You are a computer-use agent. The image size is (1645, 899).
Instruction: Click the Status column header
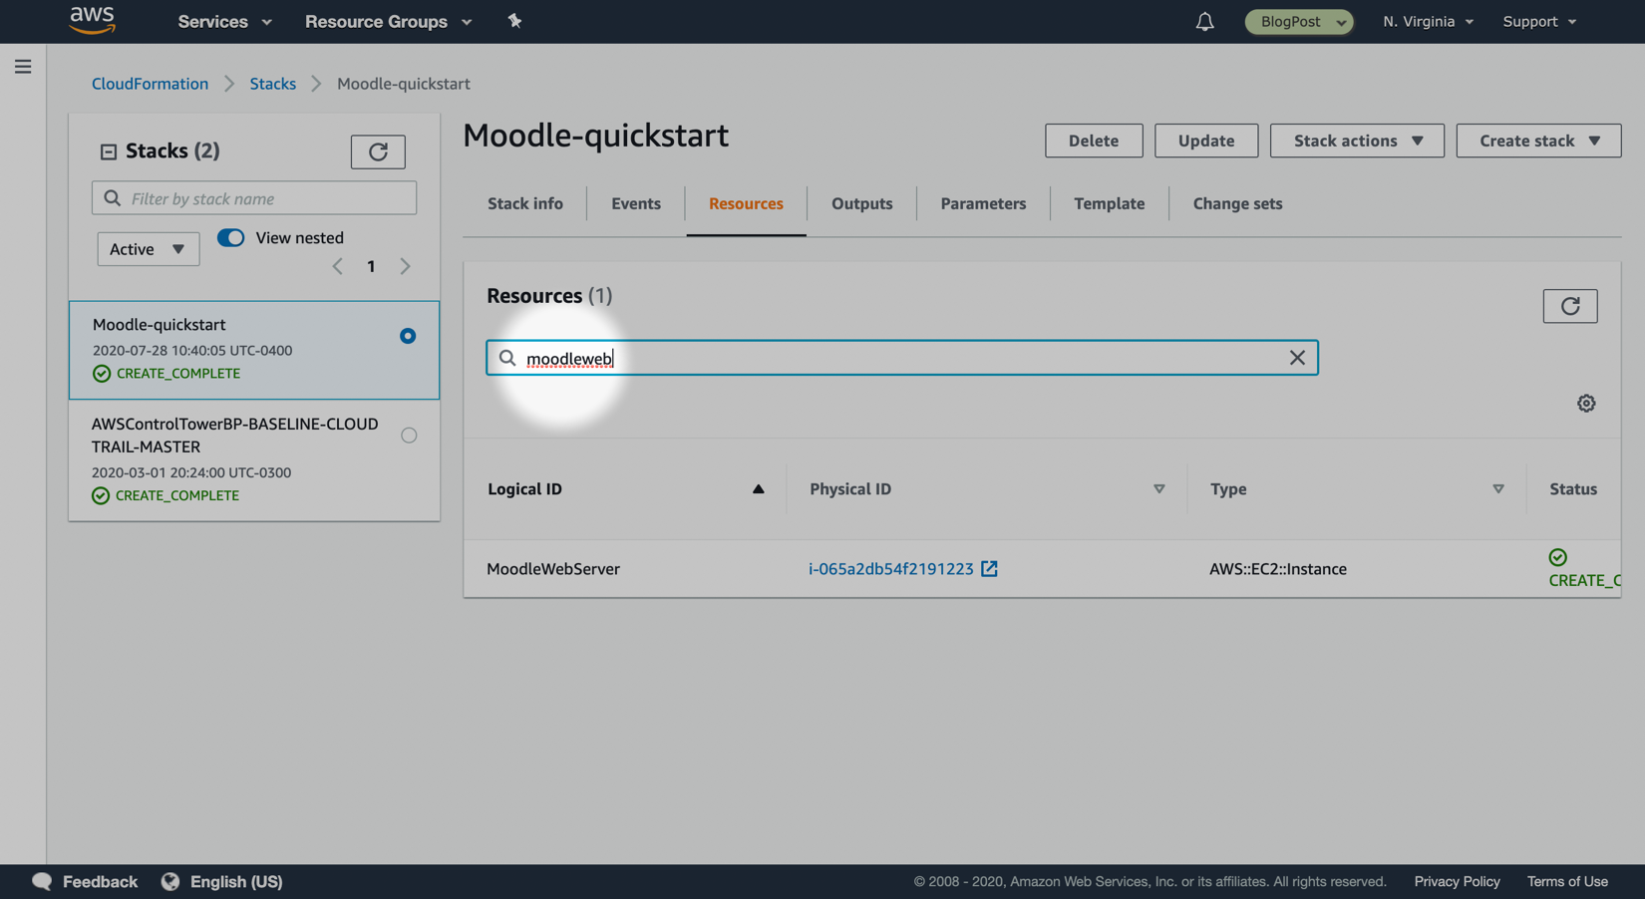tap(1573, 489)
